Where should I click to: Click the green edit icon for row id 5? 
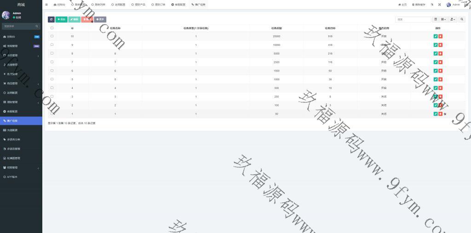(x=436, y=79)
